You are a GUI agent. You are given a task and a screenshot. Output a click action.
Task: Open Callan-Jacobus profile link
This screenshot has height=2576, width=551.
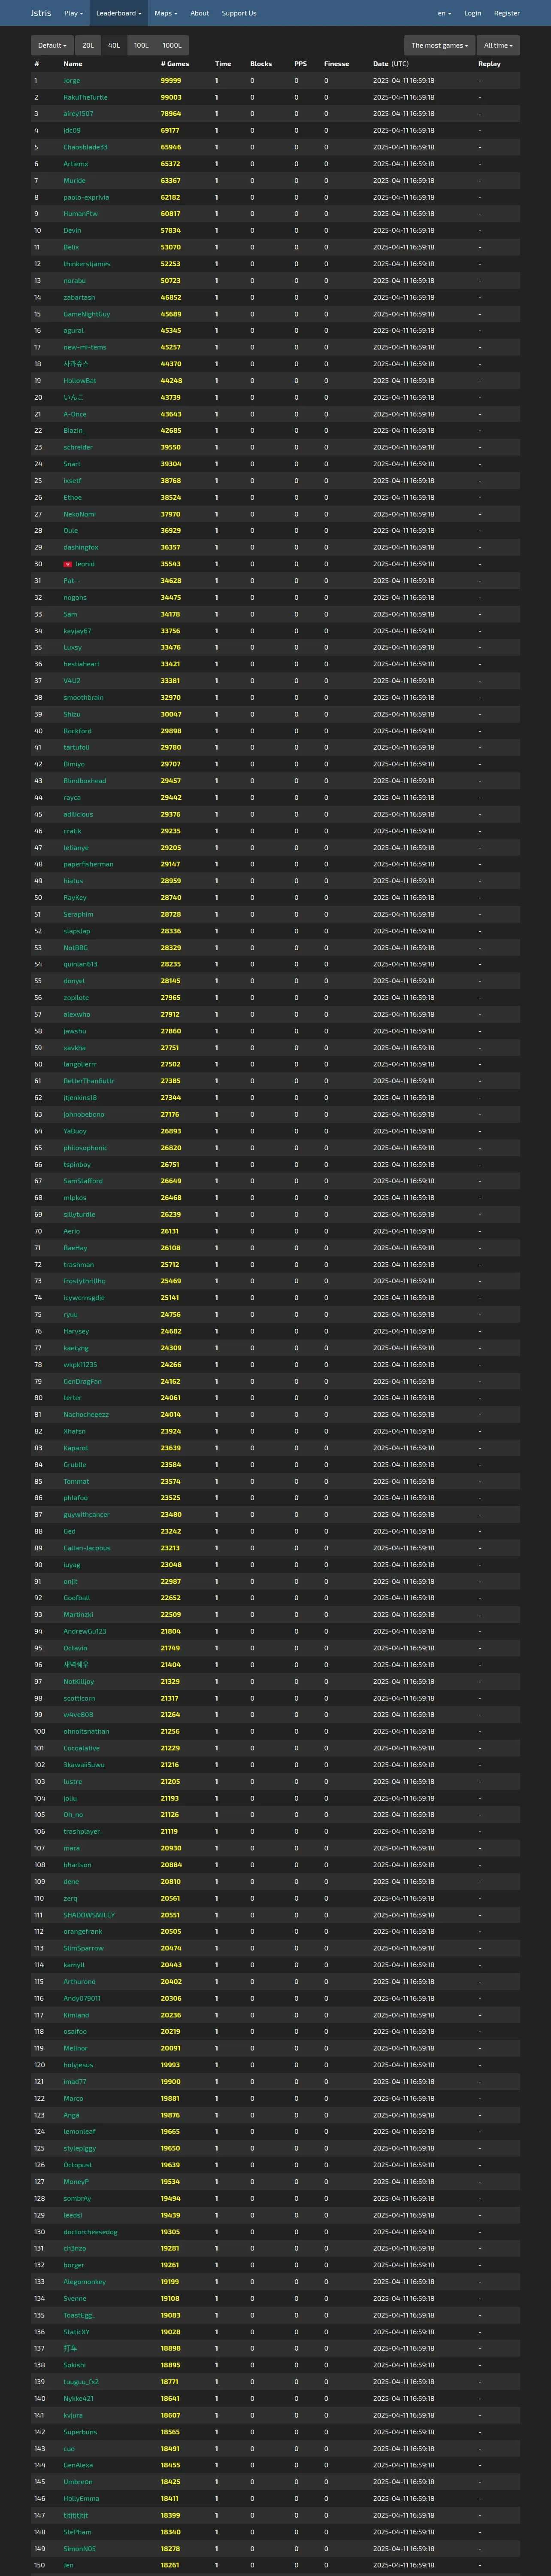87,1548
